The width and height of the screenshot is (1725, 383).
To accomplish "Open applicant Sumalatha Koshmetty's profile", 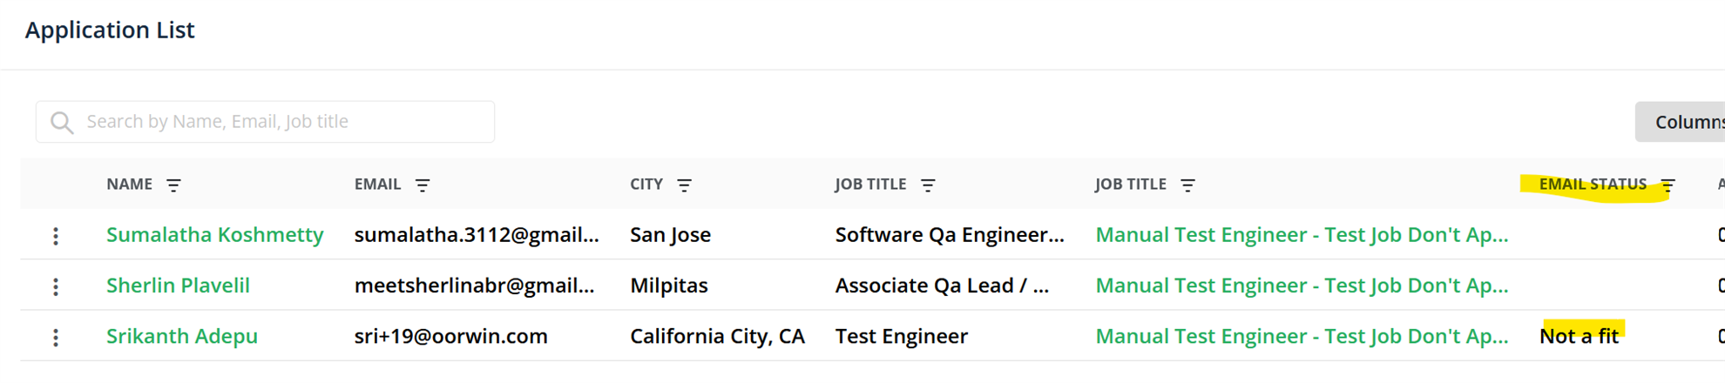I will pyautogui.click(x=214, y=235).
